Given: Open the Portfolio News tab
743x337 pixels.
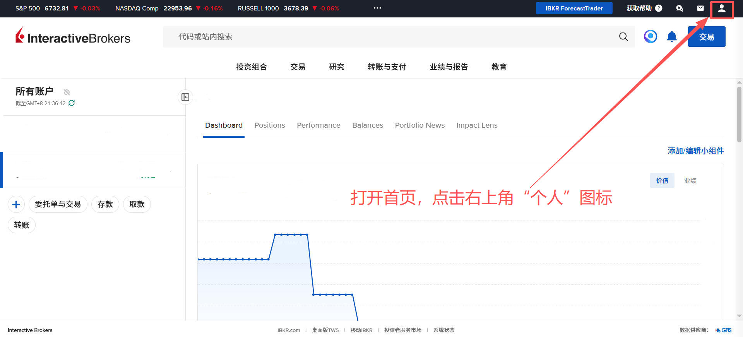Looking at the screenshot, I should [419, 125].
